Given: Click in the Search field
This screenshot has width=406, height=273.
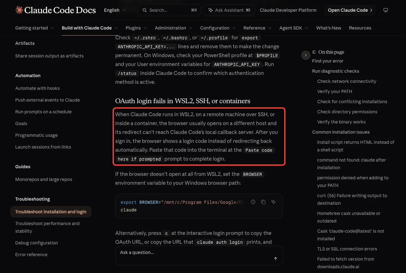Looking at the screenshot, I should click(x=169, y=10).
